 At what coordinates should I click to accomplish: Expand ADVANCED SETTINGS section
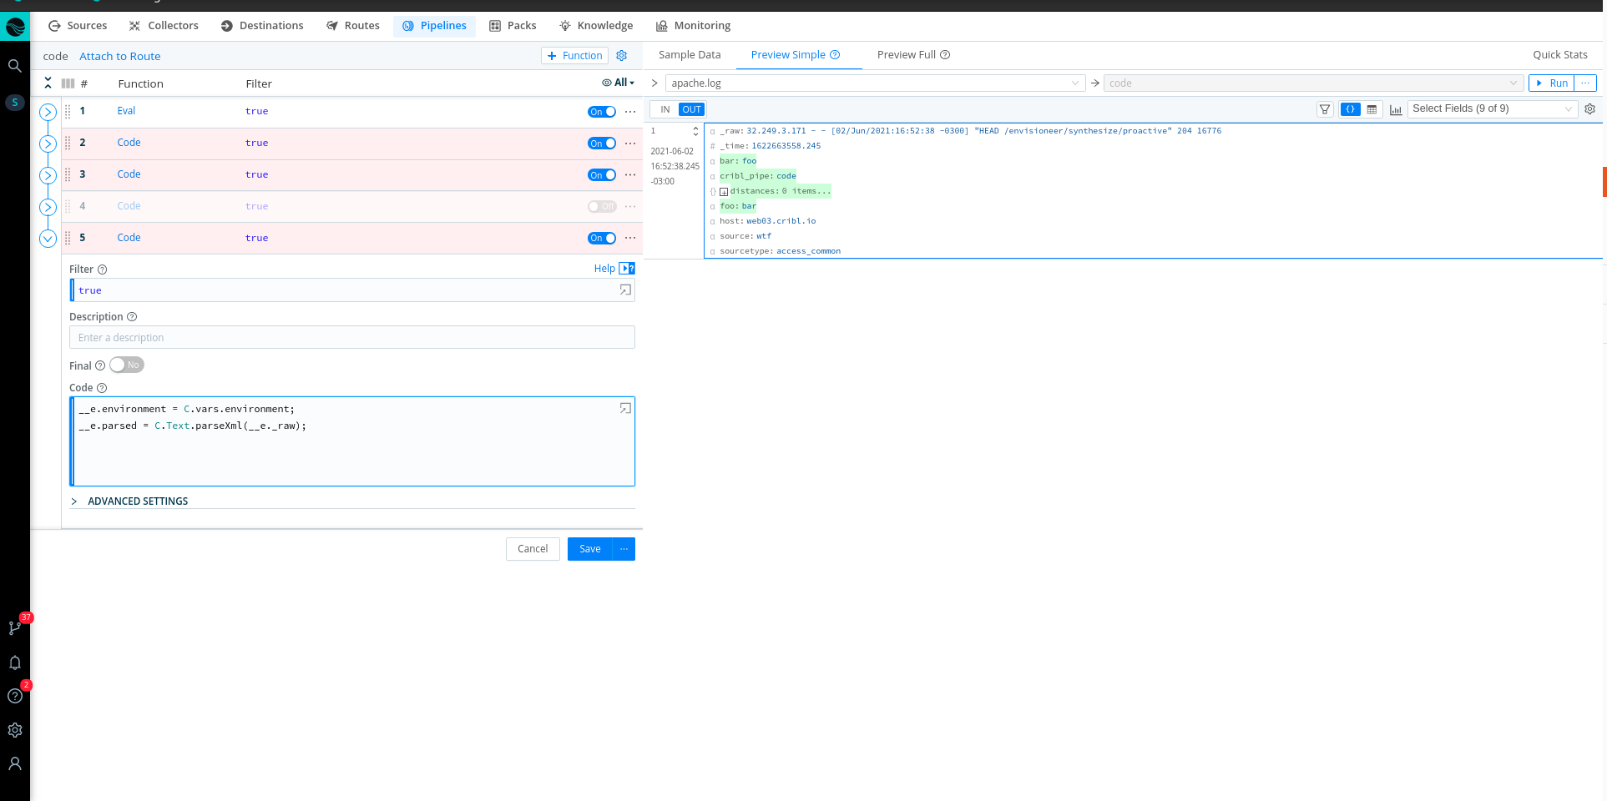click(x=137, y=501)
